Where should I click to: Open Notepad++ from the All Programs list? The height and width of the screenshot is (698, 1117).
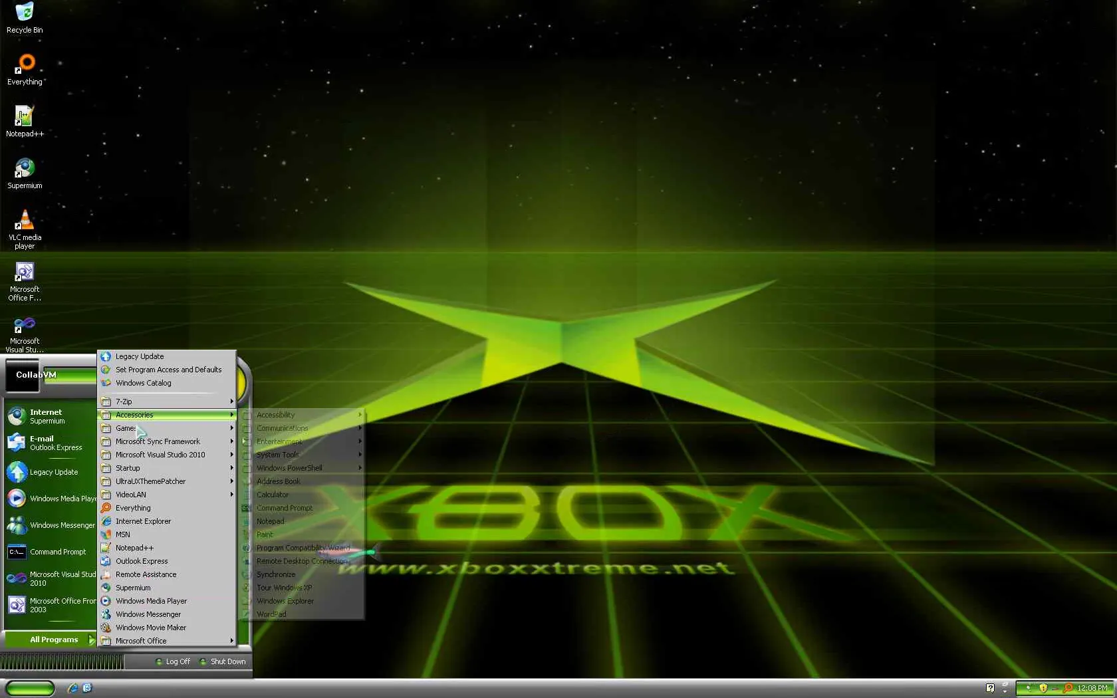point(167,548)
